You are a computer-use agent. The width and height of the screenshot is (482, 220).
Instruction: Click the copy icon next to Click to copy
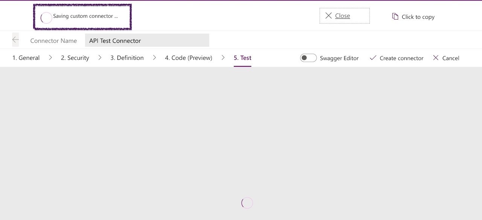(395, 17)
